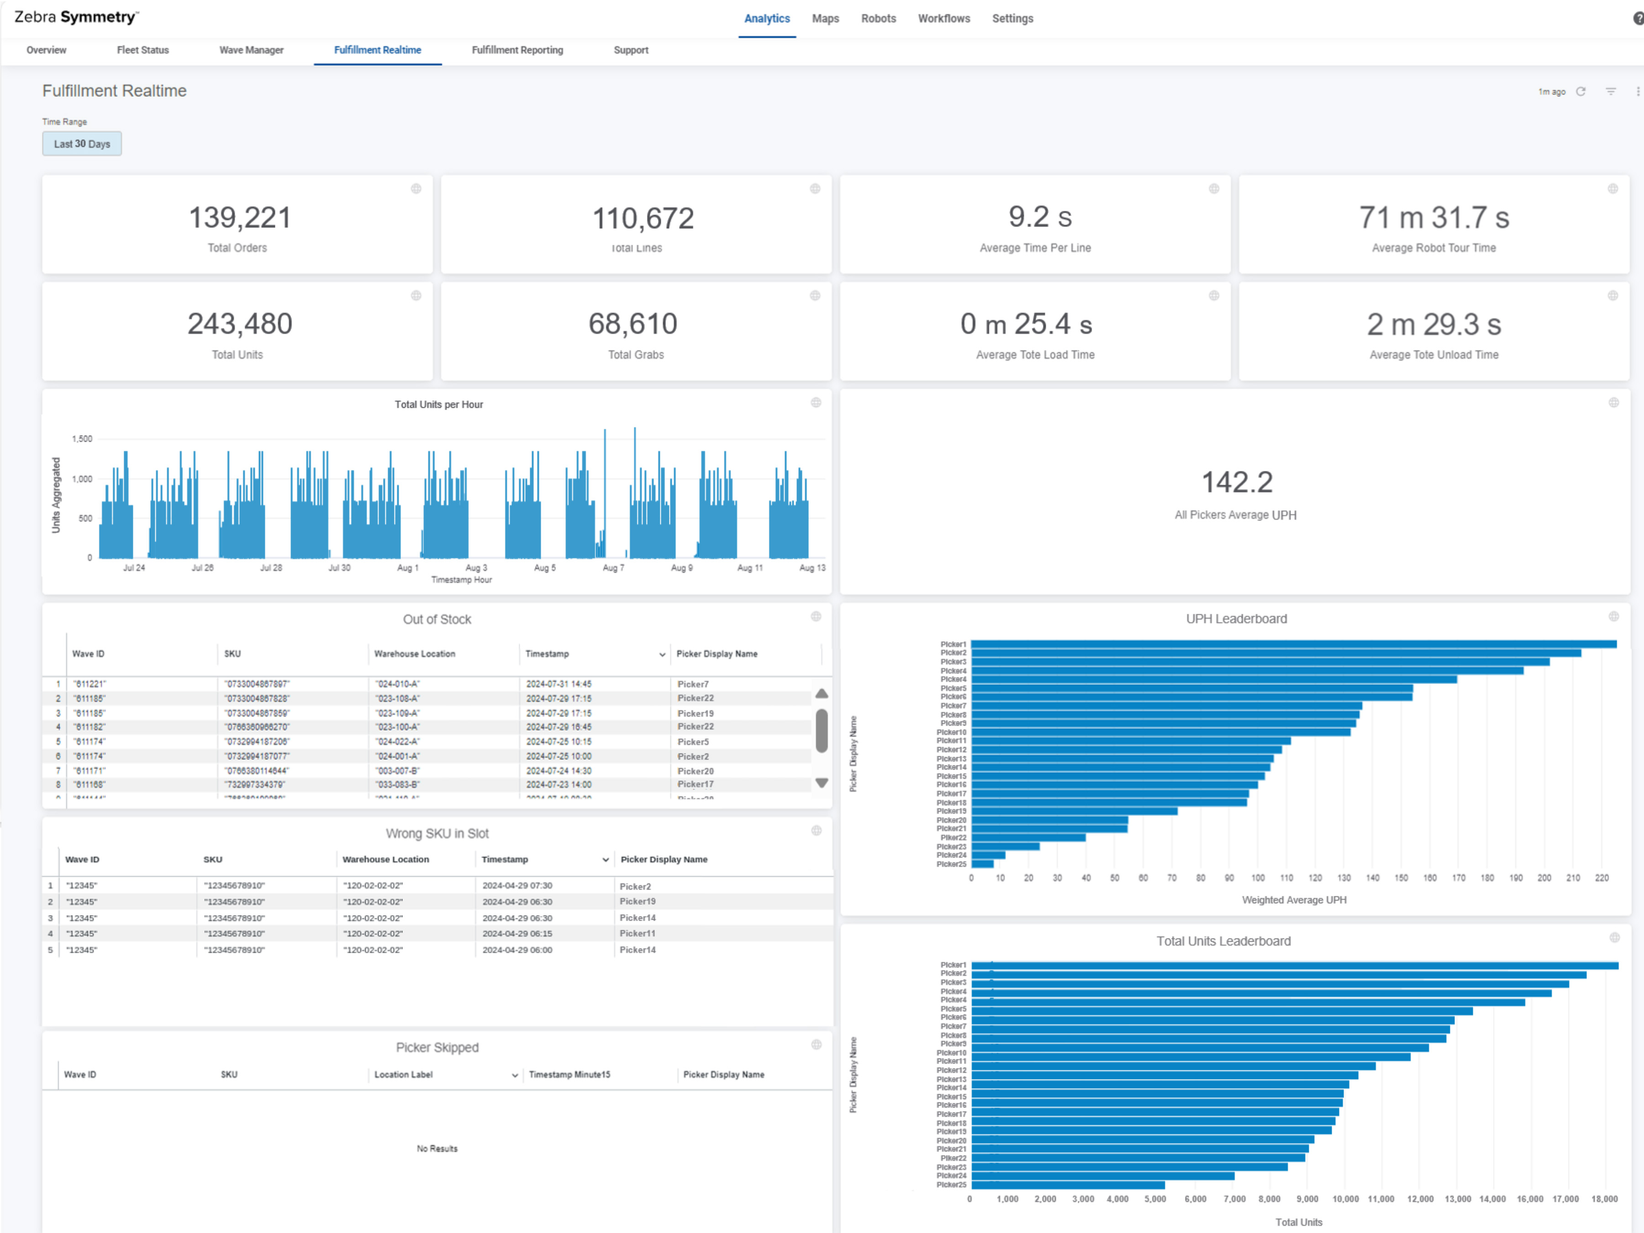Click the globe icon on Total Units Leaderboard chart

click(1614, 938)
